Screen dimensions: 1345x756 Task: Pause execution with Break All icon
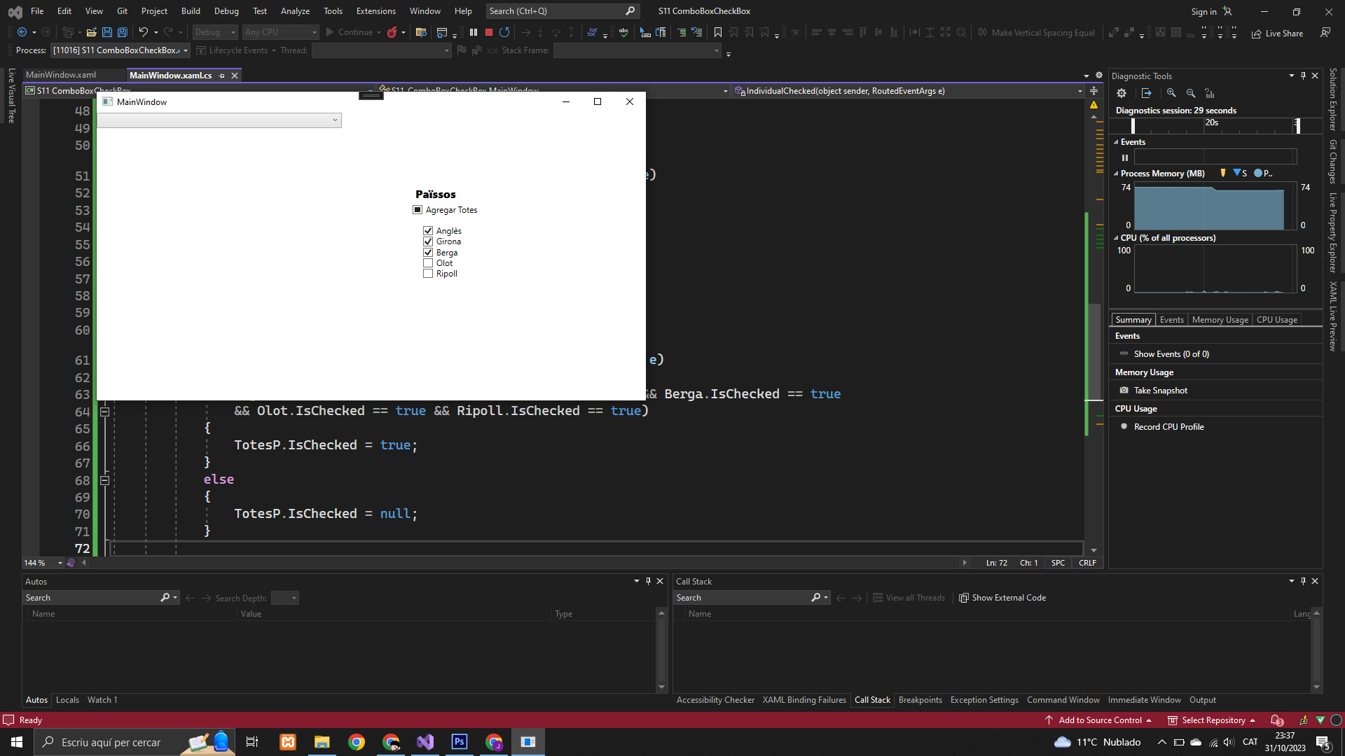pos(474,32)
